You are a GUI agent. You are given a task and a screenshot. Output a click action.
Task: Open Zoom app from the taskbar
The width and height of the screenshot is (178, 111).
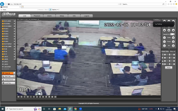[80, 109]
